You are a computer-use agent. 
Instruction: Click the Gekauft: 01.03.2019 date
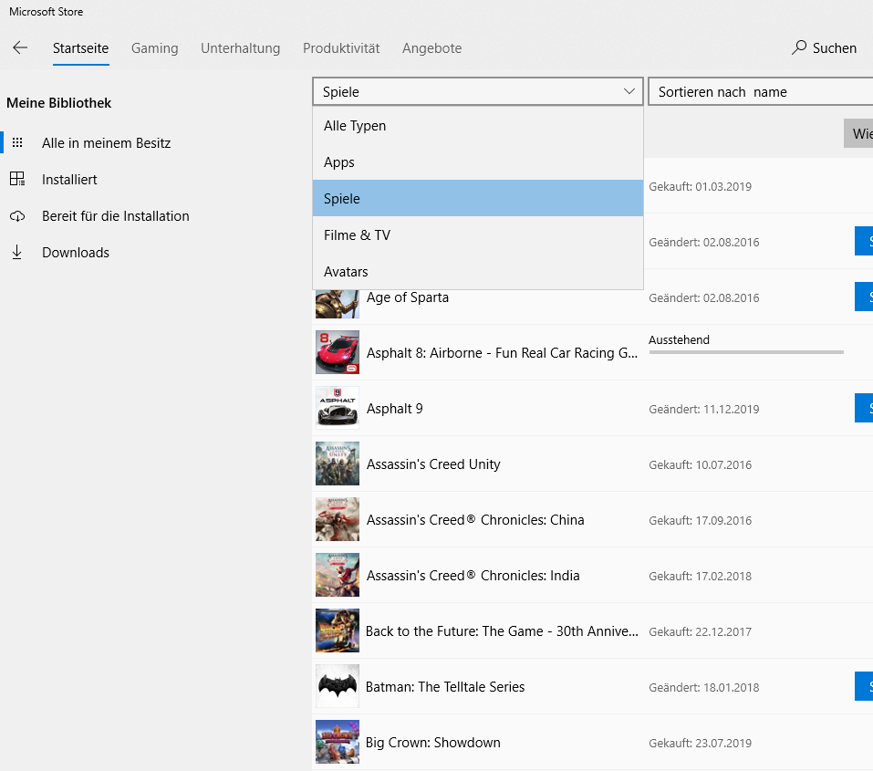700,187
